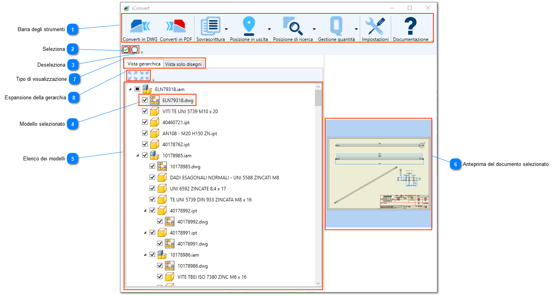The image size is (555, 296).
Task: Select the 40178991.ipt tree row text
Action: 183,233
